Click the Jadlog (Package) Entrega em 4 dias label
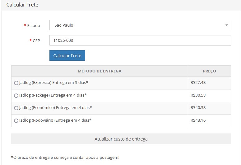This screenshot has height=165, width=241. coord(53,95)
